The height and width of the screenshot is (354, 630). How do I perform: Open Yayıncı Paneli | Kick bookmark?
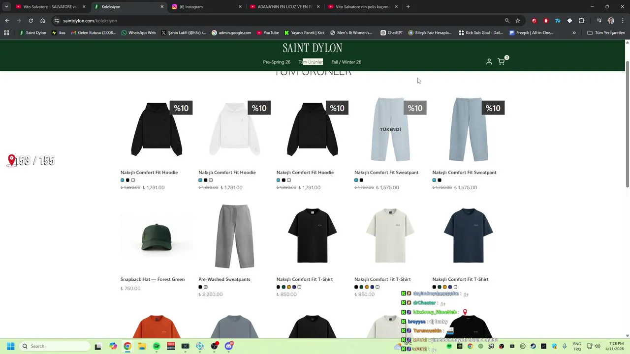pos(304,33)
